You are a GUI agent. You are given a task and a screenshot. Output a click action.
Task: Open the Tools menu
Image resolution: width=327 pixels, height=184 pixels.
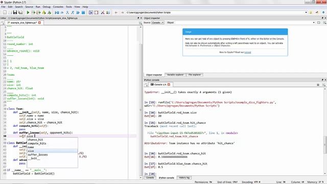tap(68, 7)
